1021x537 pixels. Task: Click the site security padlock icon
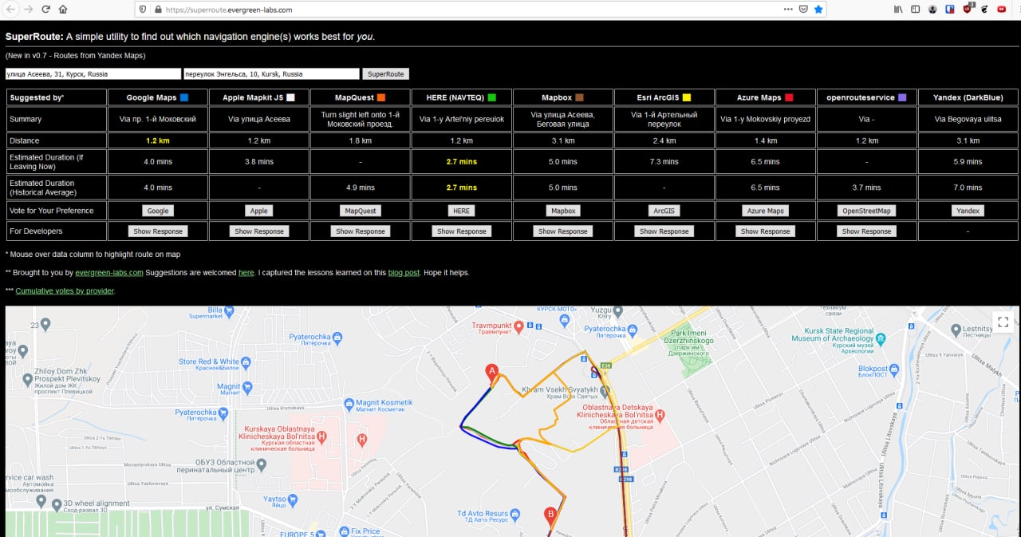157,10
